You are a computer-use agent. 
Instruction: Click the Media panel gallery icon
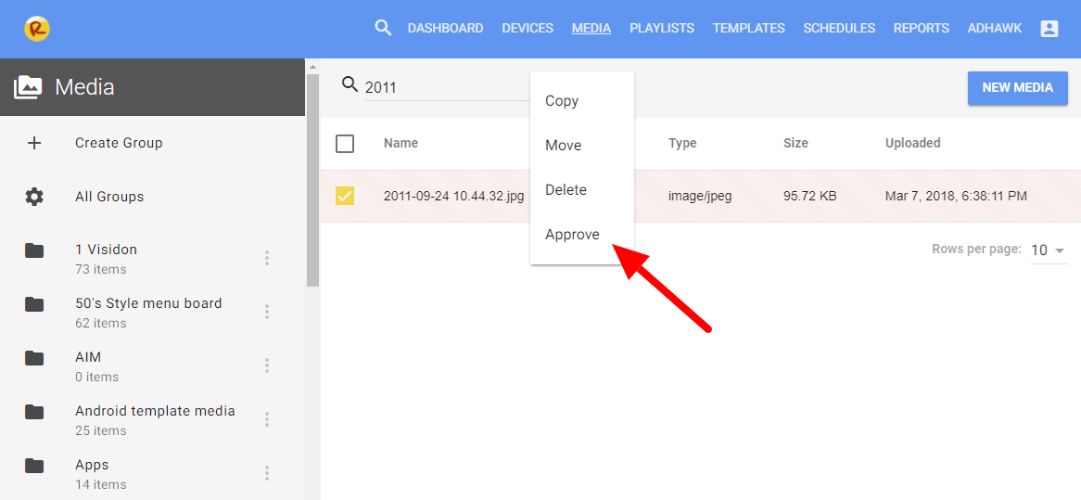tap(28, 87)
